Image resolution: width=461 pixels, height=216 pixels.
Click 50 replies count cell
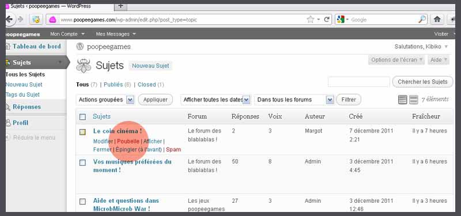pyautogui.click(x=235, y=161)
